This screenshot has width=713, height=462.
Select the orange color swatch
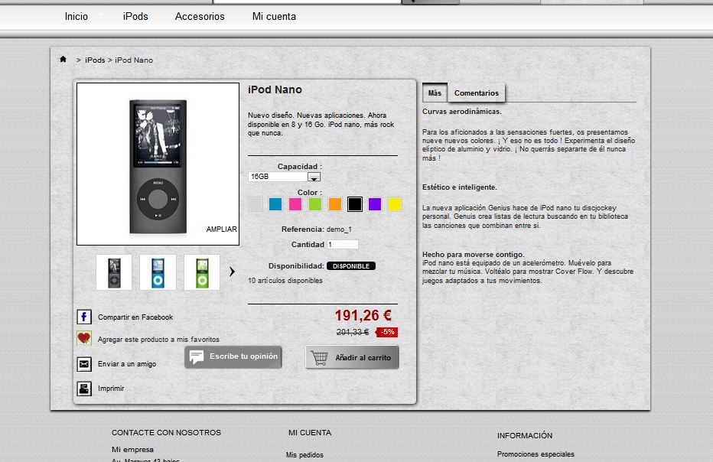click(x=335, y=204)
